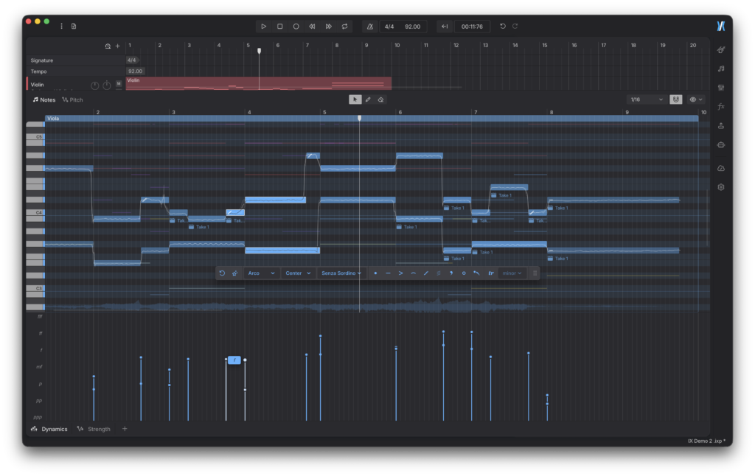The image size is (755, 476).
Task: Open the fx effects panel
Action: click(721, 106)
